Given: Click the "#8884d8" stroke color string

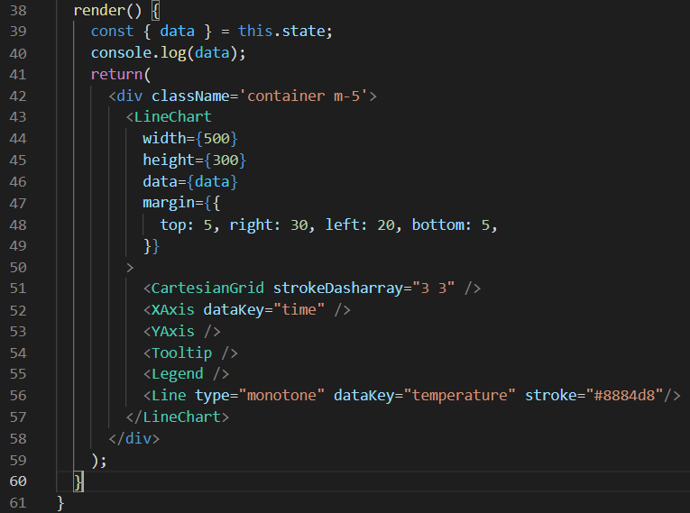Looking at the screenshot, I should (x=624, y=395).
